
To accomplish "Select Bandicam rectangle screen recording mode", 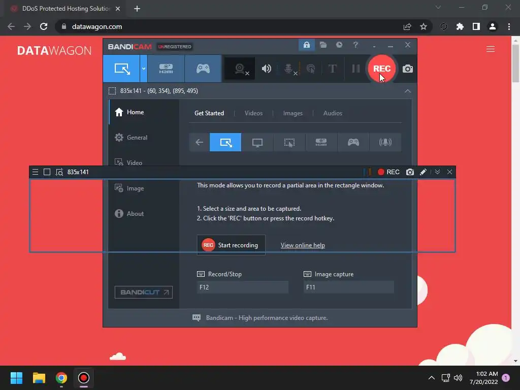I will pos(121,69).
